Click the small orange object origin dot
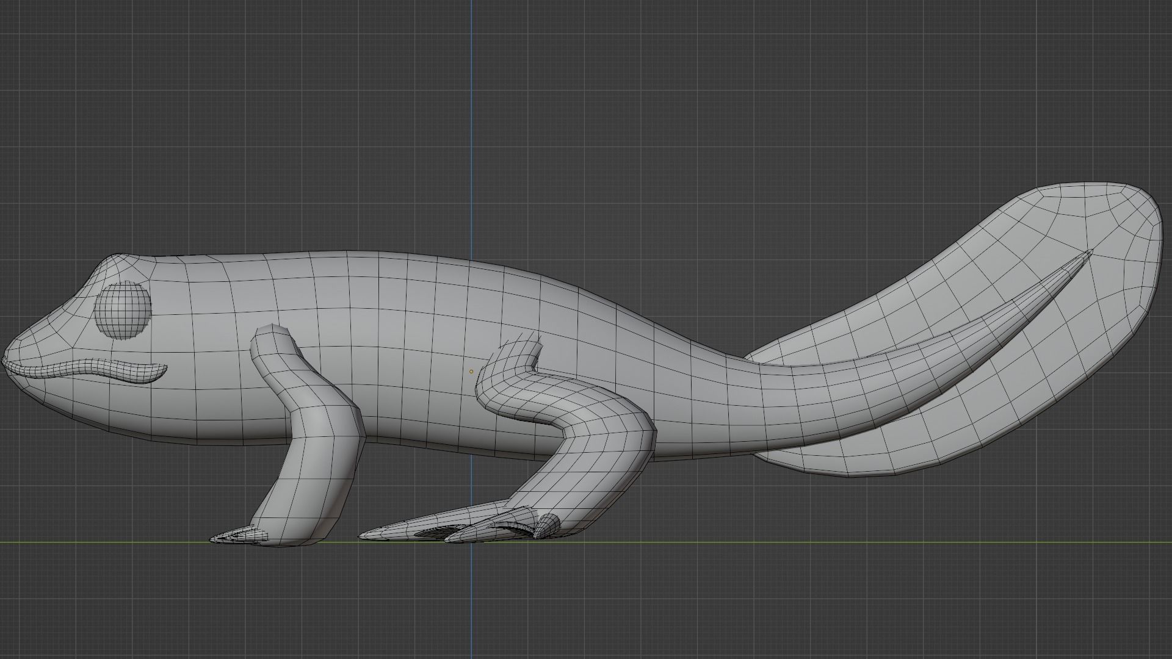 (x=471, y=371)
